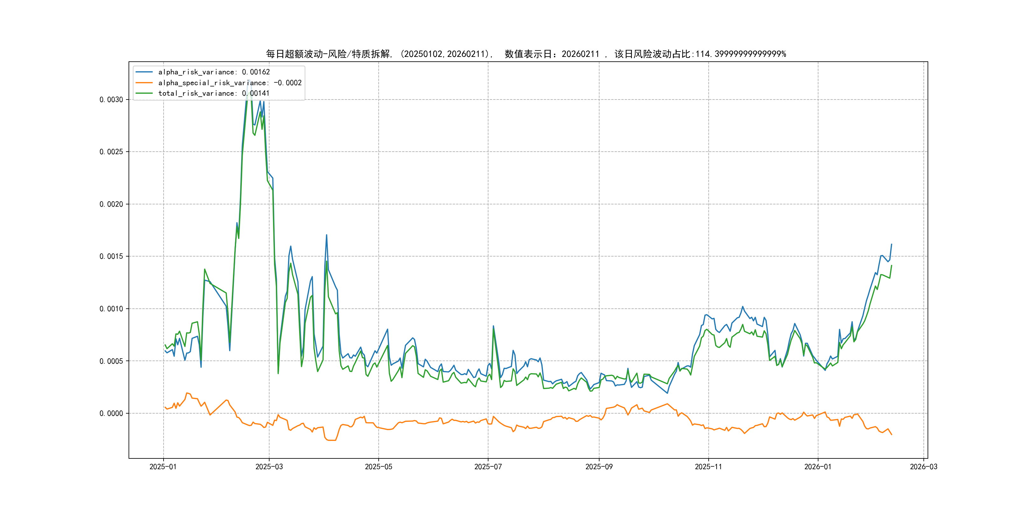Click the 2025-07 x-axis tick label
The height and width of the screenshot is (515, 1031).
tap(488, 467)
